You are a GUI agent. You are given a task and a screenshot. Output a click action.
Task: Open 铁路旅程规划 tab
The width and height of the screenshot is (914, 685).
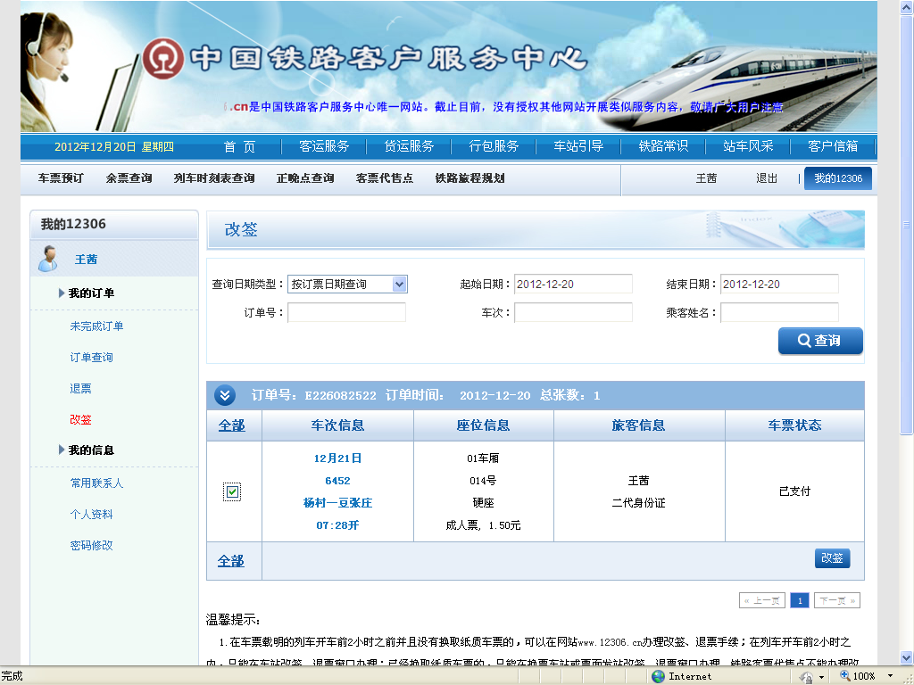[469, 178]
